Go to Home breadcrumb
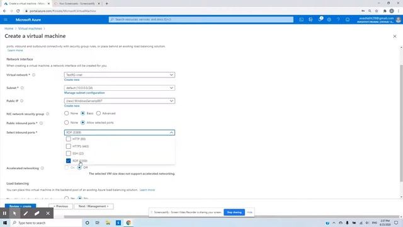Viewport: 403px width, 227px height. [9, 28]
